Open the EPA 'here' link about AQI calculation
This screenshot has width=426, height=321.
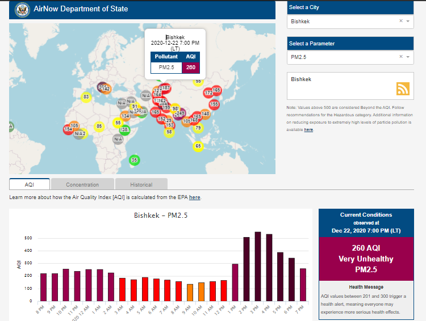click(194, 197)
